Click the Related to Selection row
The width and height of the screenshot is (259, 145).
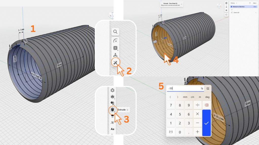point(240,7)
